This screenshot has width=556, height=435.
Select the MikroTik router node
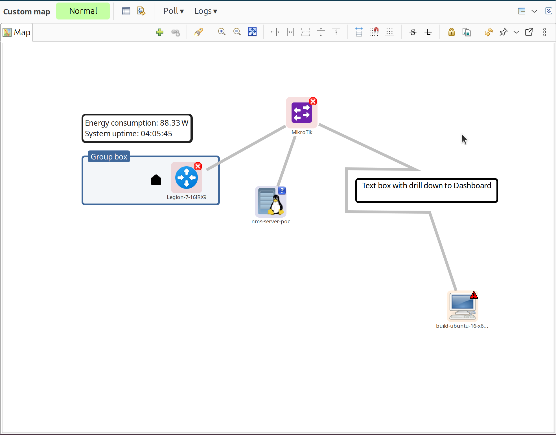(301, 112)
